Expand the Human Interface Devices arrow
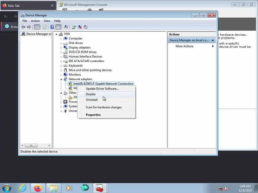Viewport: 258px width, 193px height. tap(61, 57)
